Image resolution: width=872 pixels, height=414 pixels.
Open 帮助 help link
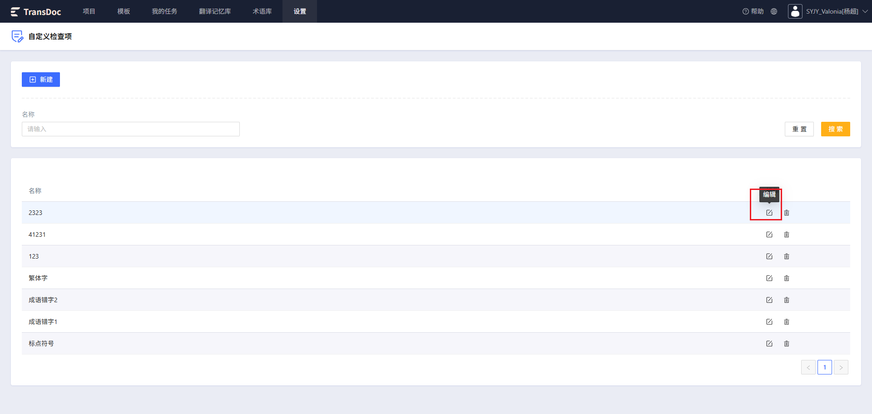[x=753, y=11]
